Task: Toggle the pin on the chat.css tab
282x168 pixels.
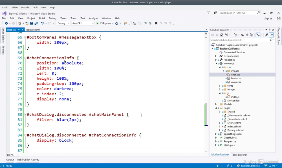Action: [19, 30]
